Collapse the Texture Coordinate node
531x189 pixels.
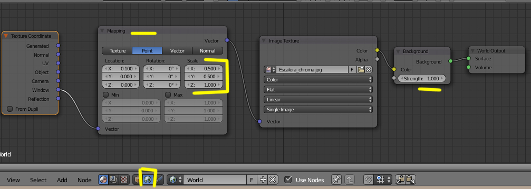6,36
